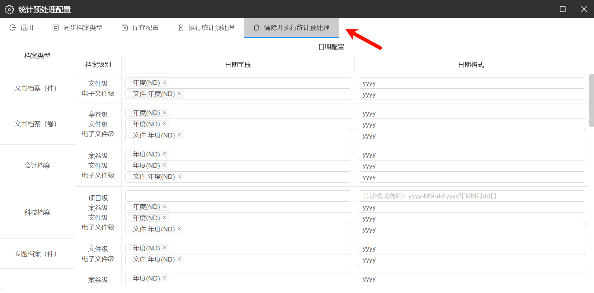The image size is (594, 293).
Task: Click empty date format field for 科技档案 项目级
Action: click(471, 196)
